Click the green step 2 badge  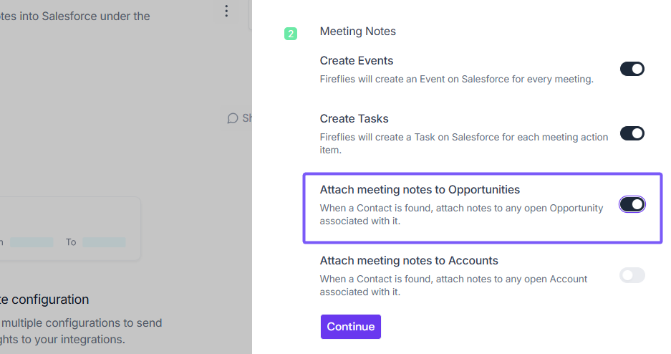coord(291,33)
